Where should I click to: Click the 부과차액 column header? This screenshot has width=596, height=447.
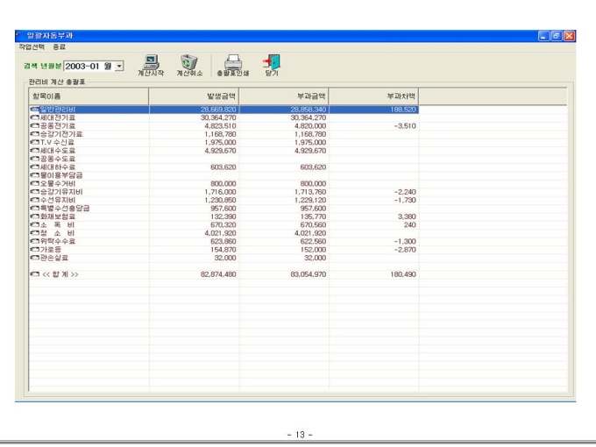point(373,96)
